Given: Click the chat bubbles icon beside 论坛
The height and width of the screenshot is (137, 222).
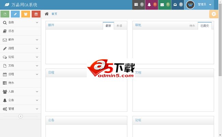Looking at the screenshot, I should pos(5,57).
